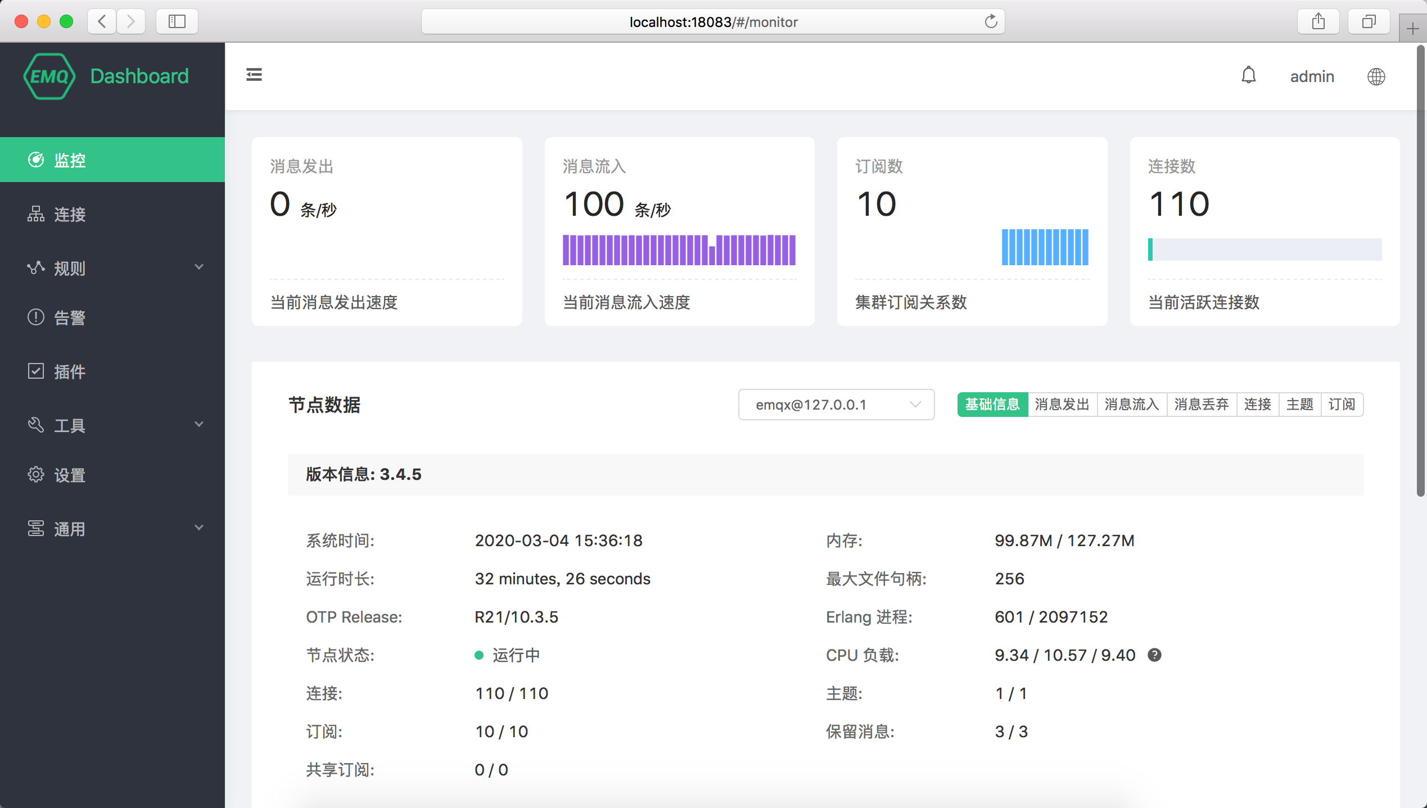
Task: Reload the page in the address bar
Action: tap(991, 22)
